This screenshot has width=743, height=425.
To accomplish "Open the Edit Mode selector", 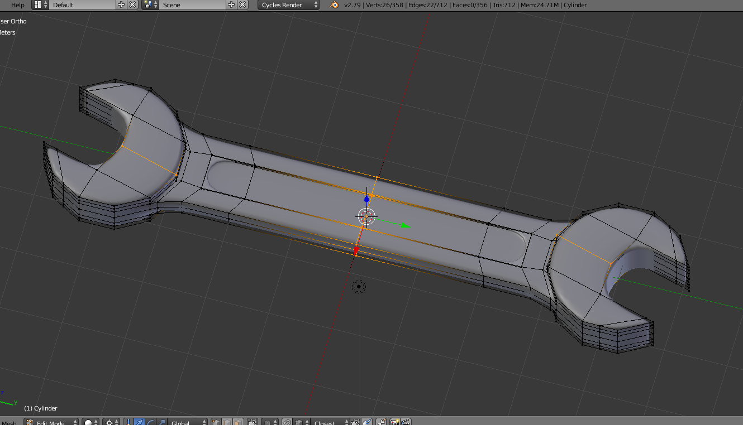I will pos(51,422).
